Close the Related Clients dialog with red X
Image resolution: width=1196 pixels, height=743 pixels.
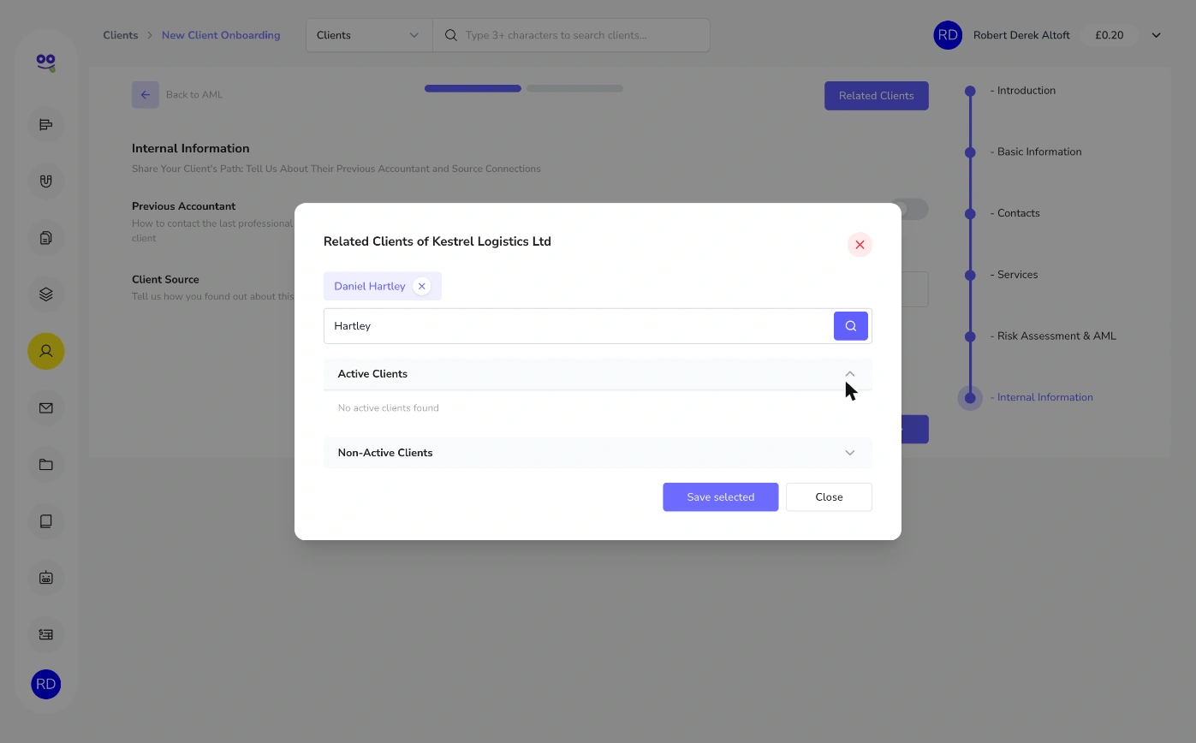(x=860, y=245)
